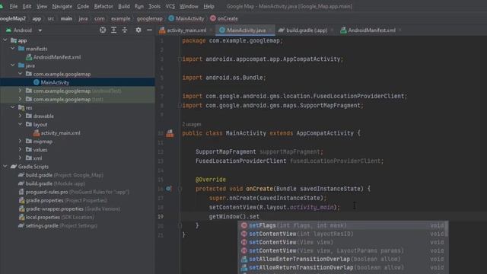Viewport: 487px width, 274px height.
Task: Expand com.example.googlemap (androidTest) package
Action: point(21,91)
